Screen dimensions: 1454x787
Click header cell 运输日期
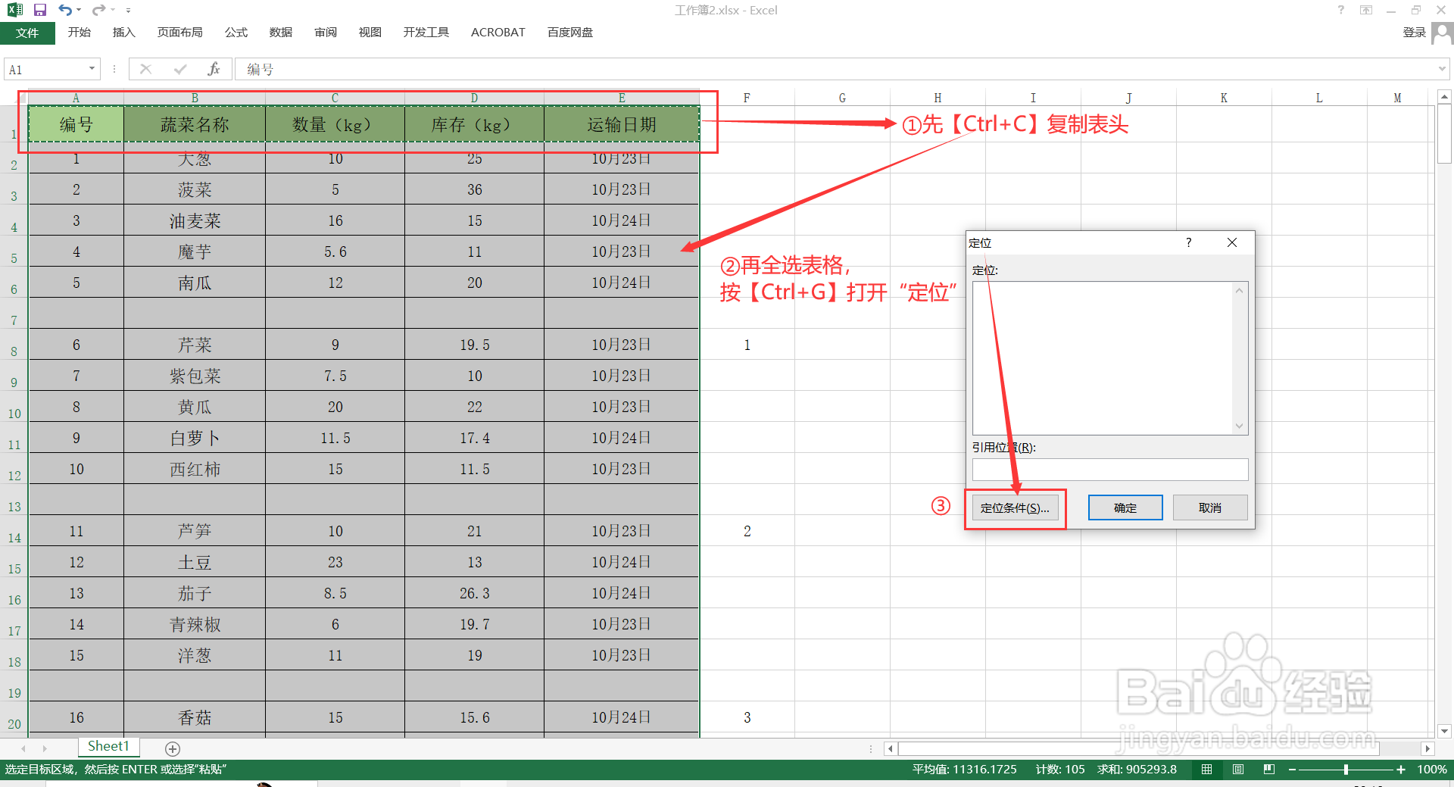[622, 125]
